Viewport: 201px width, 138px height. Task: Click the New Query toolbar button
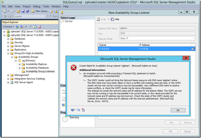[x=40, y=11]
